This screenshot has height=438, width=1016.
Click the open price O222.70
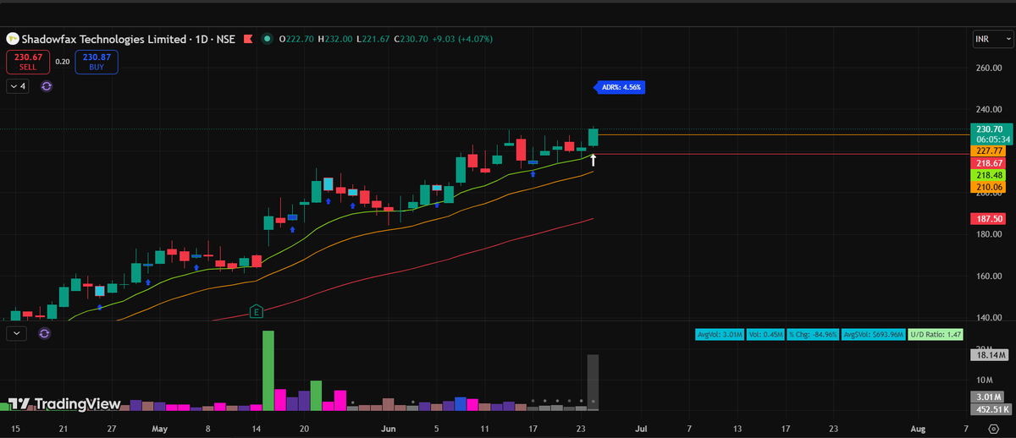pyautogui.click(x=297, y=39)
